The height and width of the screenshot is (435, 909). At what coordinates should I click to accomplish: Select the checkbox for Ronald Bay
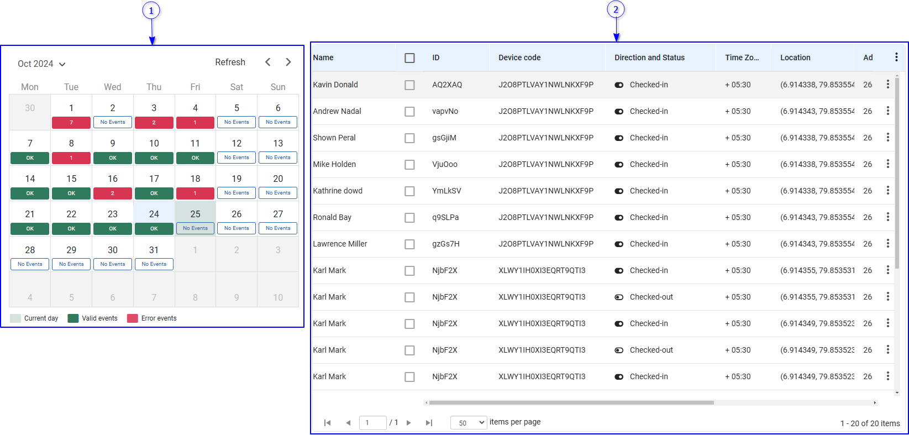pos(409,218)
